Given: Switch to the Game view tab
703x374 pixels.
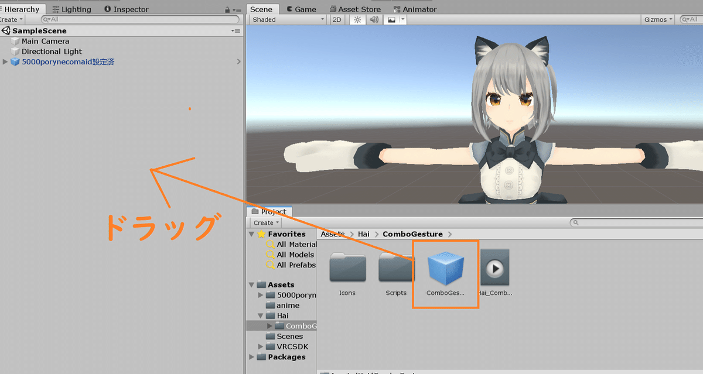Looking at the screenshot, I should (x=301, y=9).
